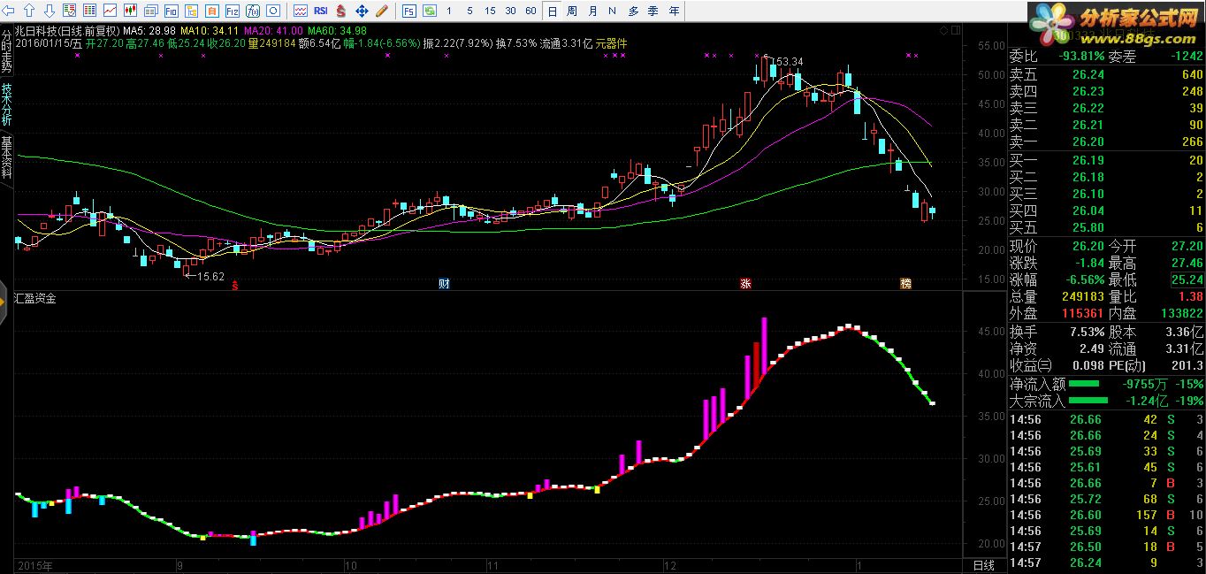Click the red $ marker under price chart
Image resolution: width=1206 pixels, height=574 pixels.
[x=235, y=284]
